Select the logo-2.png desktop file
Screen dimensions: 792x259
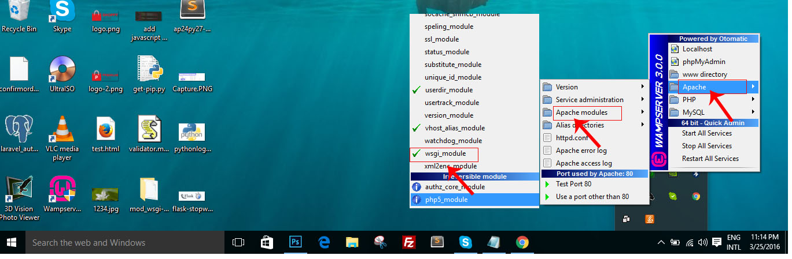105,80
